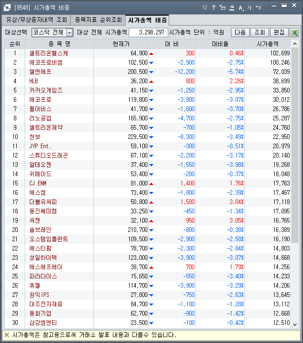
Task: Click the vertical scrollbar thumb
Action: click(x=295, y=145)
